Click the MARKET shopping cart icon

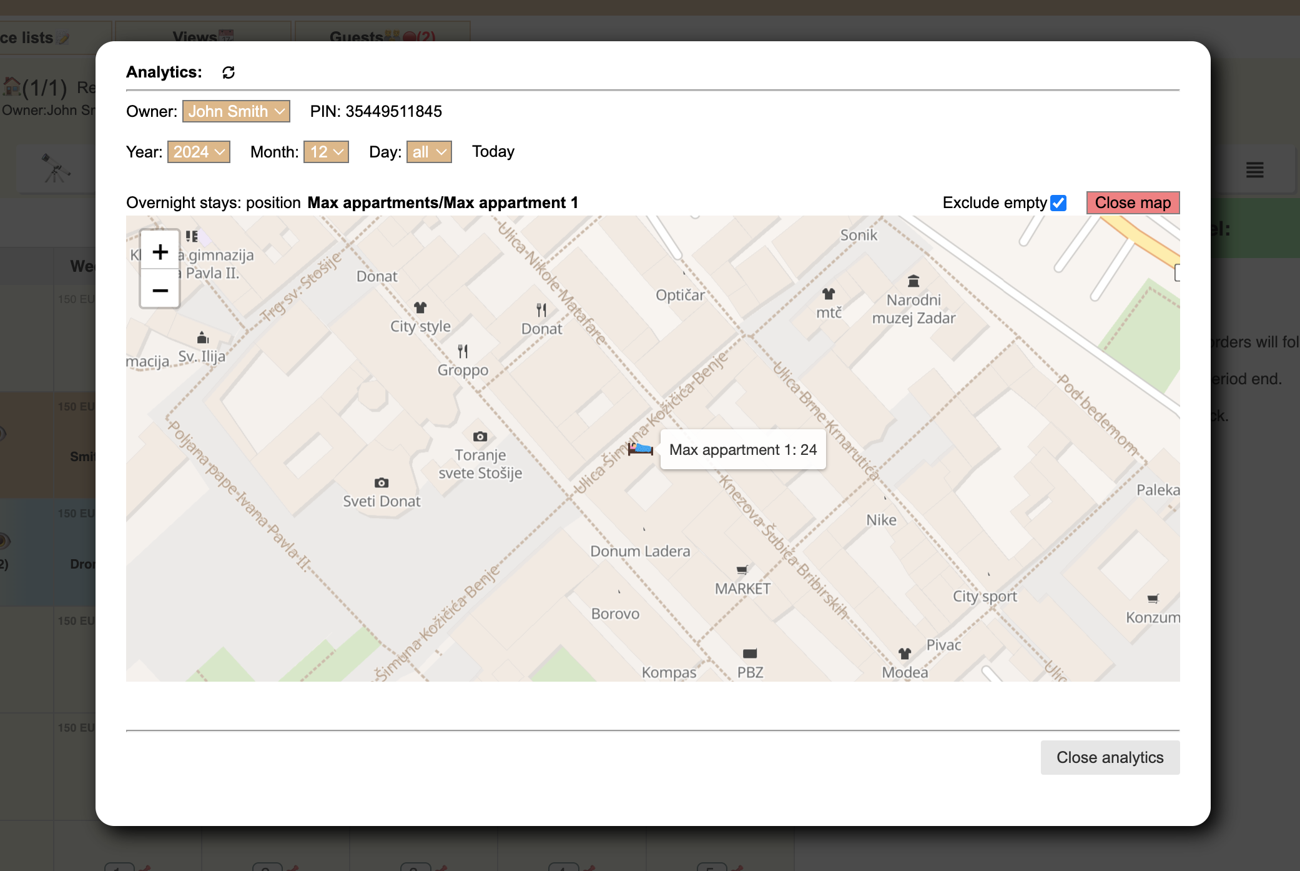point(742,570)
